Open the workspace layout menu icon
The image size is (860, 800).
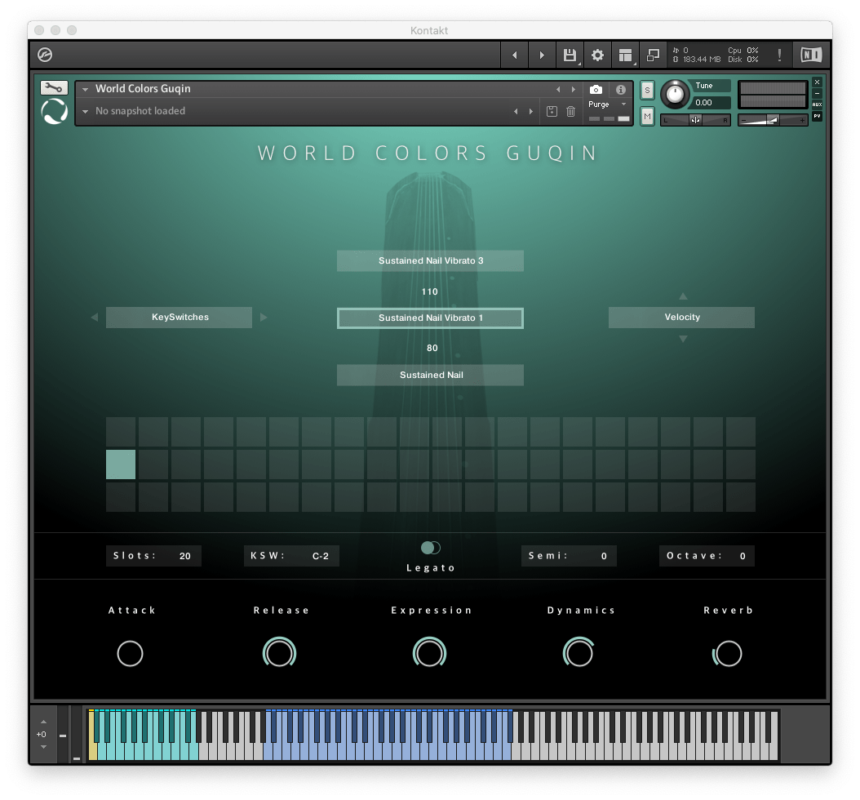pyautogui.click(x=625, y=55)
